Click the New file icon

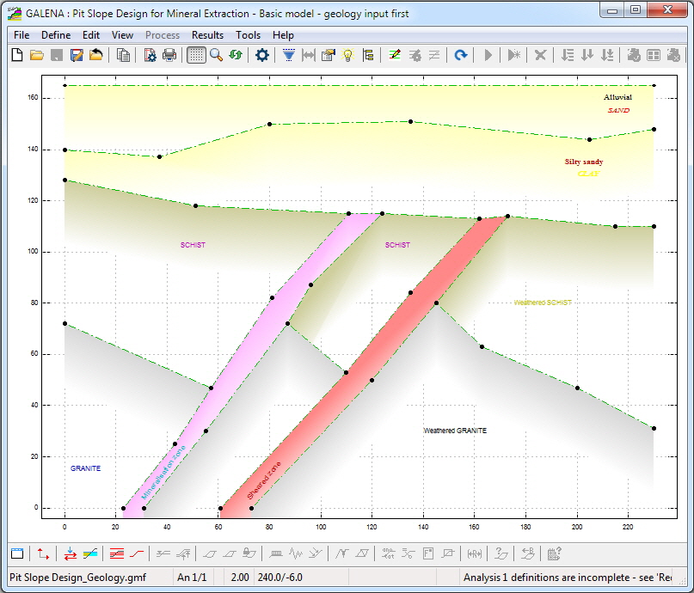coord(17,55)
